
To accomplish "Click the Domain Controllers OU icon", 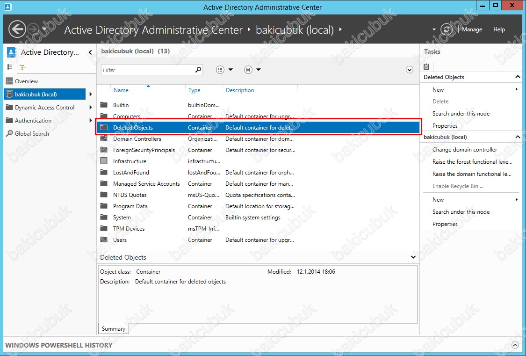I will 104,138.
